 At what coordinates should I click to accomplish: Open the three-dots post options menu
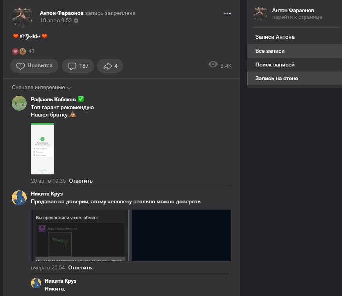[227, 14]
